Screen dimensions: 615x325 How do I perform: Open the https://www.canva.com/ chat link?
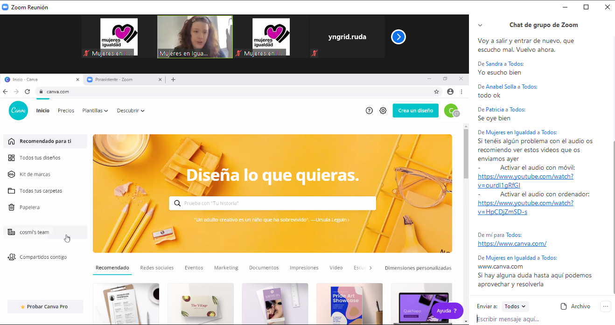(x=512, y=243)
